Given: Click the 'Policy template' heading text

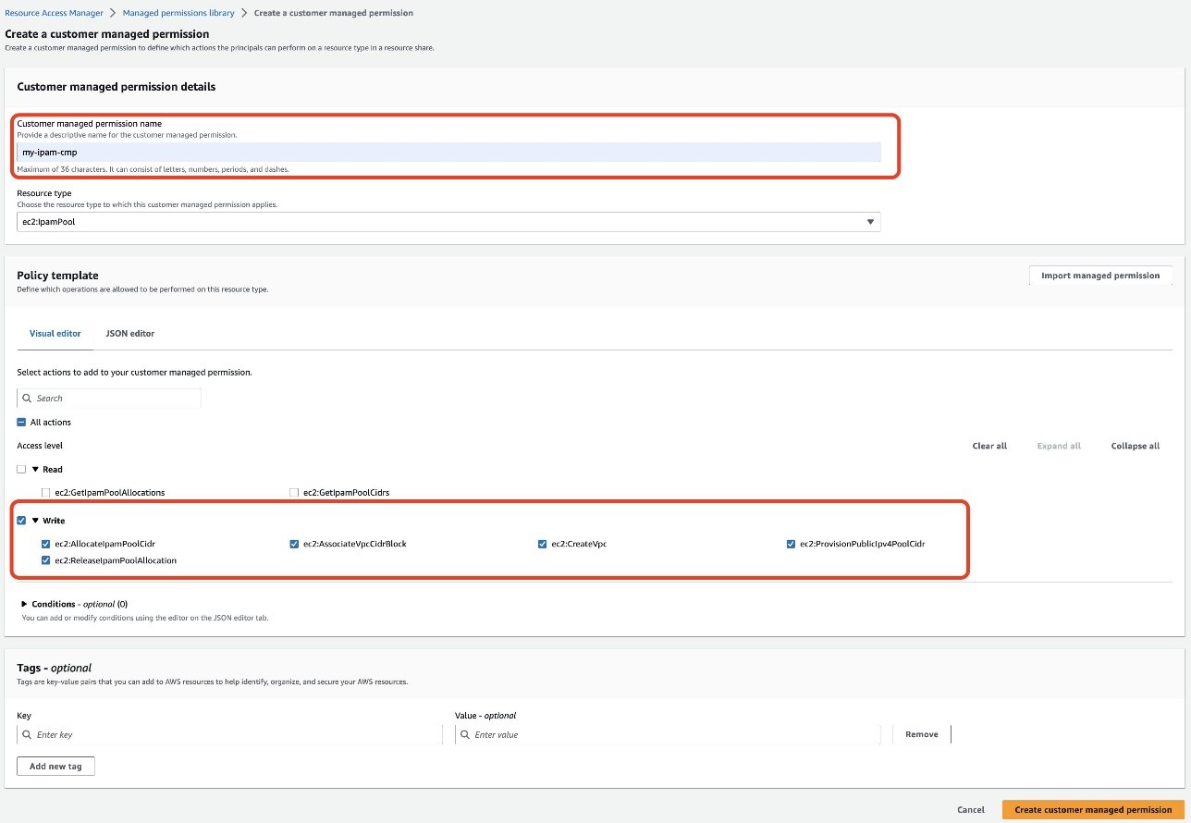Looking at the screenshot, I should [57, 276].
